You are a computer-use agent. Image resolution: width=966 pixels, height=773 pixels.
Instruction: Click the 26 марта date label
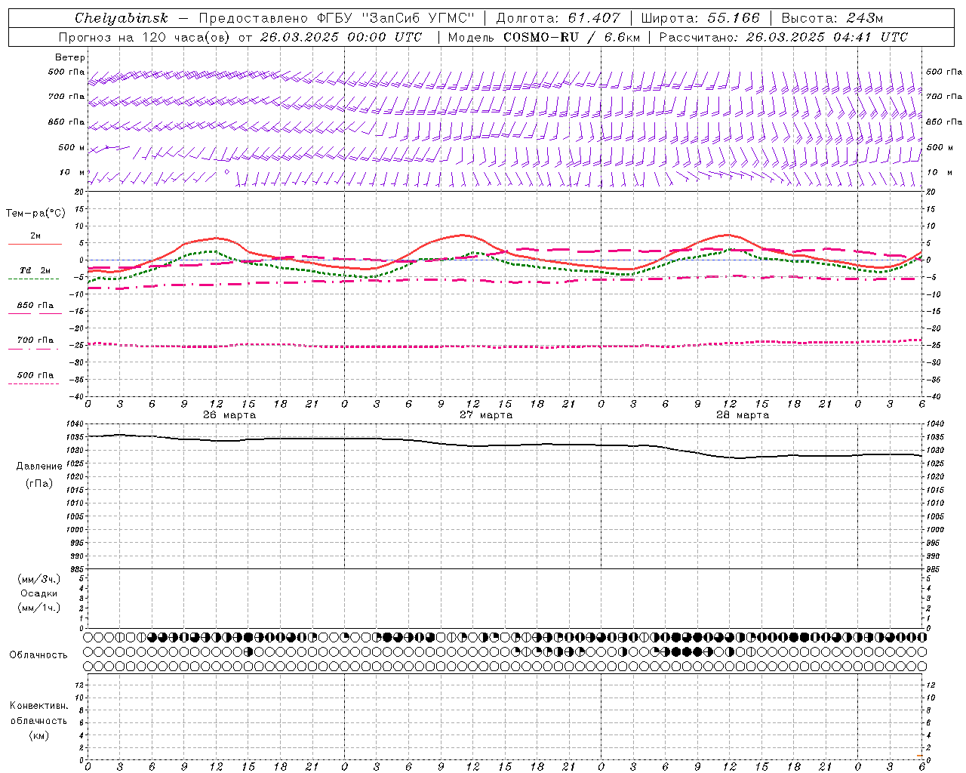tap(229, 415)
